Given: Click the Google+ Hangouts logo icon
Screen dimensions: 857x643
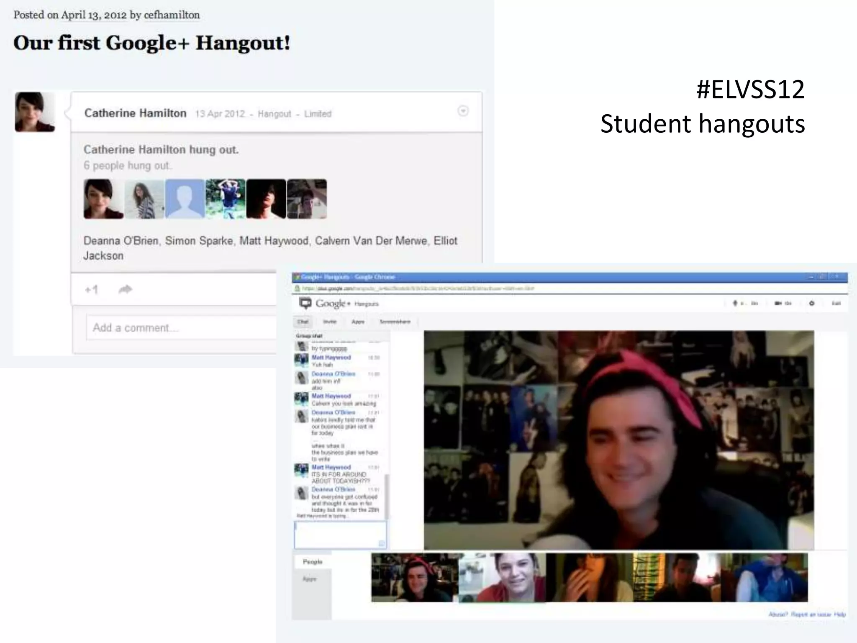Looking at the screenshot, I should point(305,303).
